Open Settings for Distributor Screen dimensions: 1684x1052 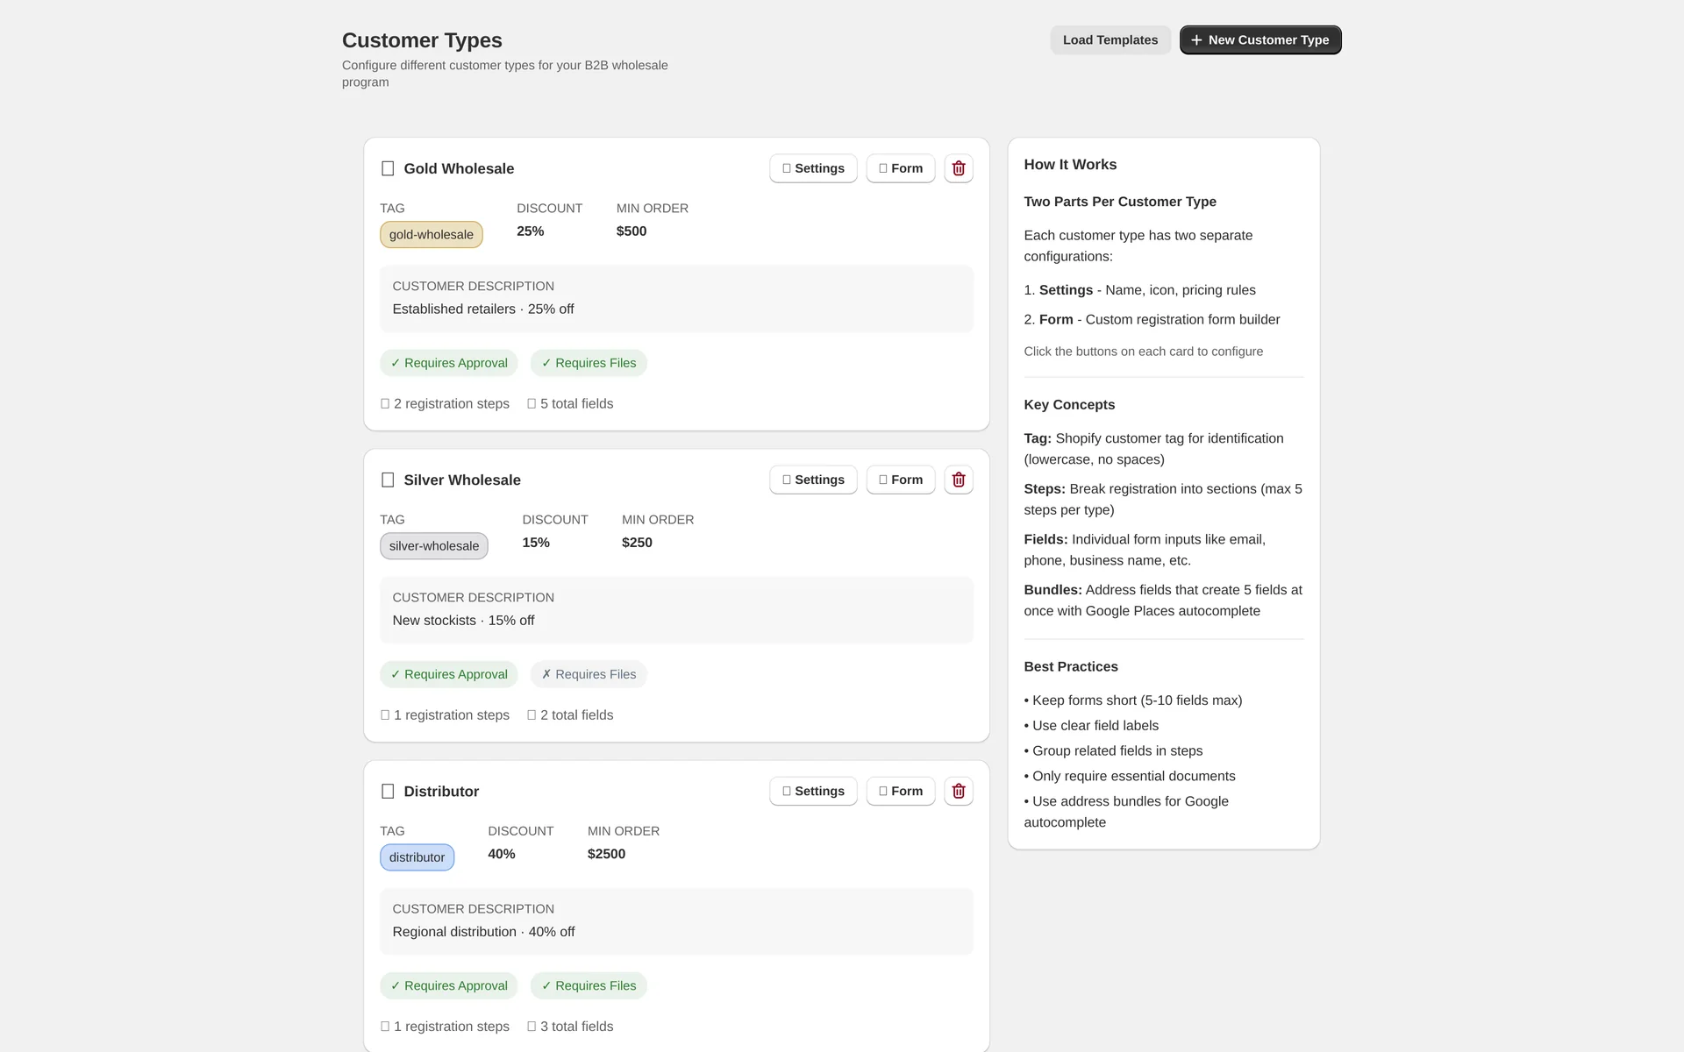(x=813, y=791)
